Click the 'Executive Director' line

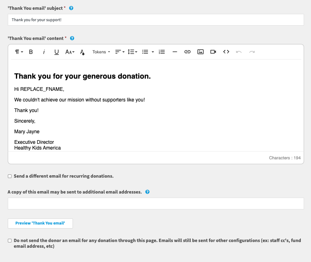click(x=34, y=142)
